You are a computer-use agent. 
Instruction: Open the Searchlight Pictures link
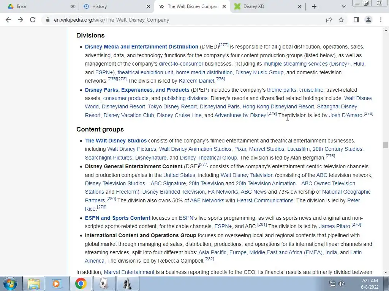click(x=108, y=158)
